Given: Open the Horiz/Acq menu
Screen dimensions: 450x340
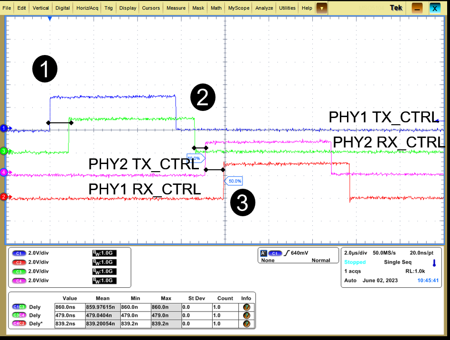Looking at the screenshot, I should pyautogui.click(x=87, y=8).
